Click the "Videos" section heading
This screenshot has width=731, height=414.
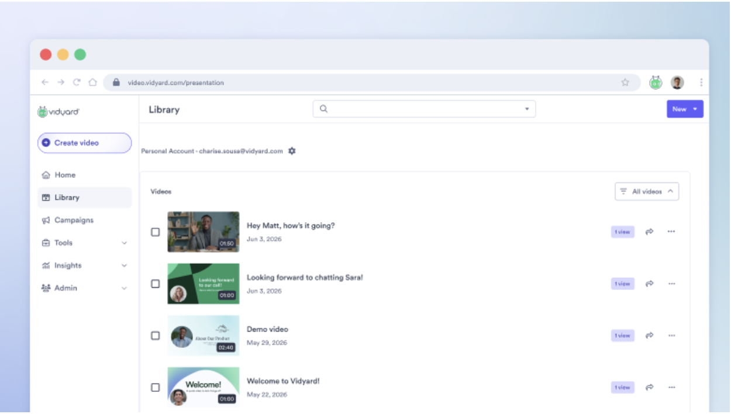coord(161,191)
